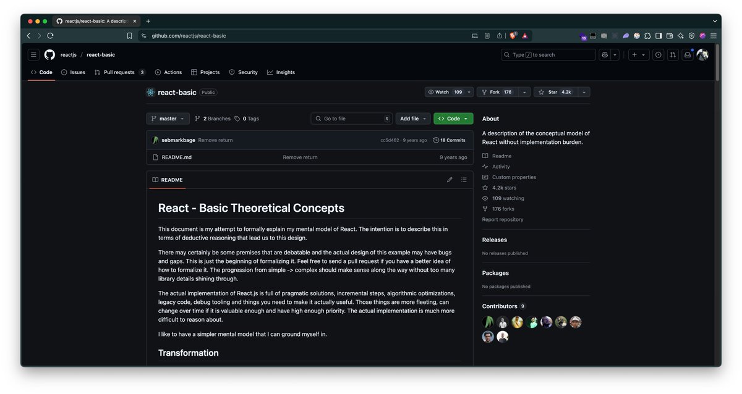The width and height of the screenshot is (742, 394).
Task: Open the hamburger navigation menu
Action: point(33,55)
